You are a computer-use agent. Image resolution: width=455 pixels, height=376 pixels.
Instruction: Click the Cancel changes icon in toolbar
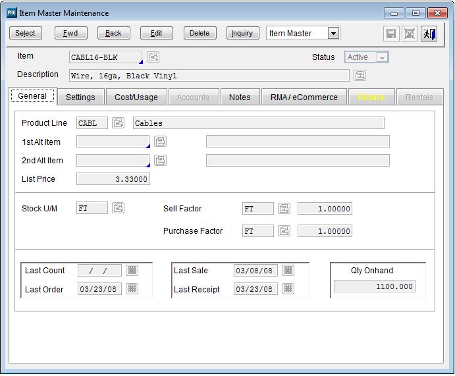coord(410,34)
